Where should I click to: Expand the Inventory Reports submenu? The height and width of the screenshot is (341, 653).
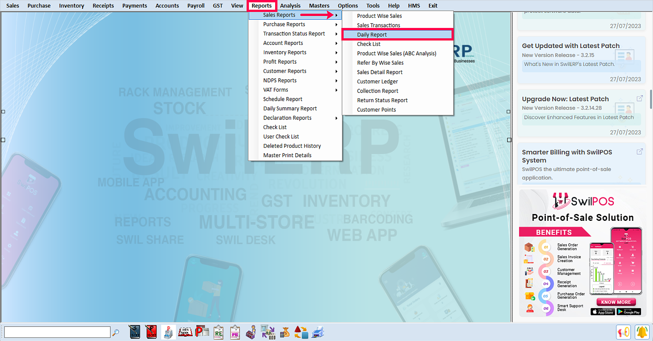coord(295,52)
